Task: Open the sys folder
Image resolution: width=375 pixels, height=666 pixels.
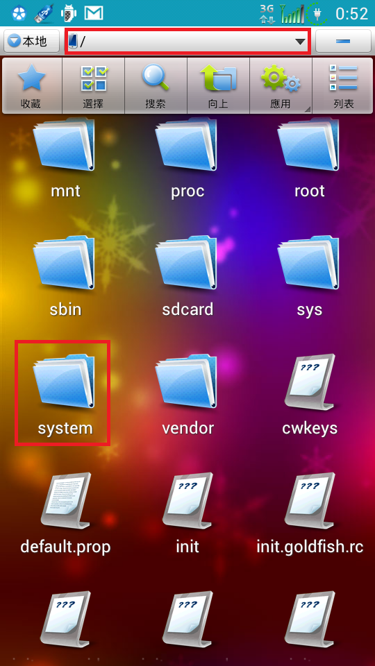Action: 310,277
